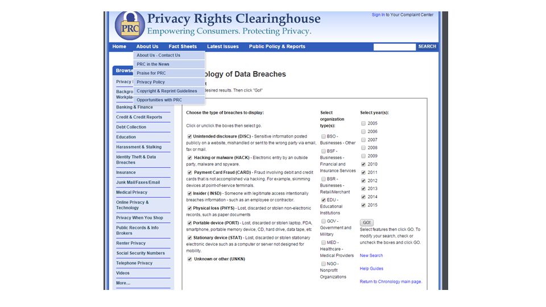The height and width of the screenshot is (307, 546).
Task: Check the BSF Financial and Insurance checkbox
Action: (x=324, y=151)
